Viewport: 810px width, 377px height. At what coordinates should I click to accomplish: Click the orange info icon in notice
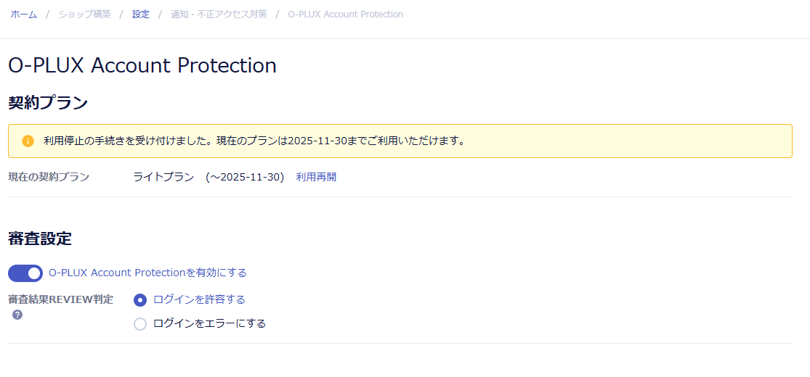(x=28, y=141)
